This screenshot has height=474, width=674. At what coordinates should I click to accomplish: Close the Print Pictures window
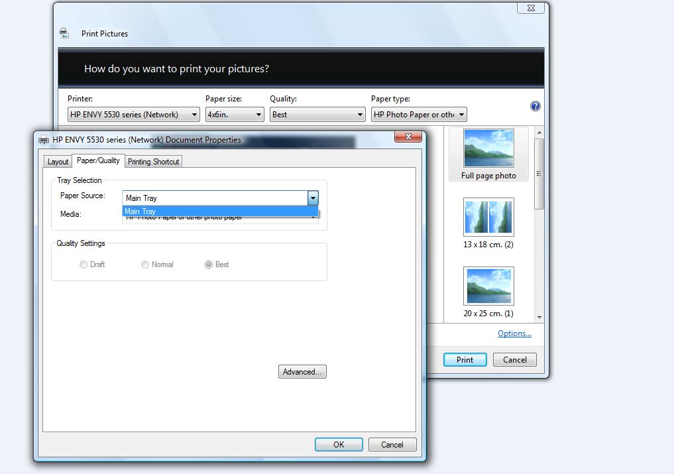coord(531,8)
